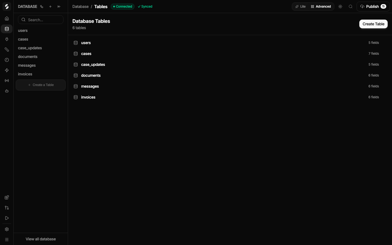Image resolution: width=392 pixels, height=245 pixels.
Task: Click View all database link
Action: coord(41,239)
